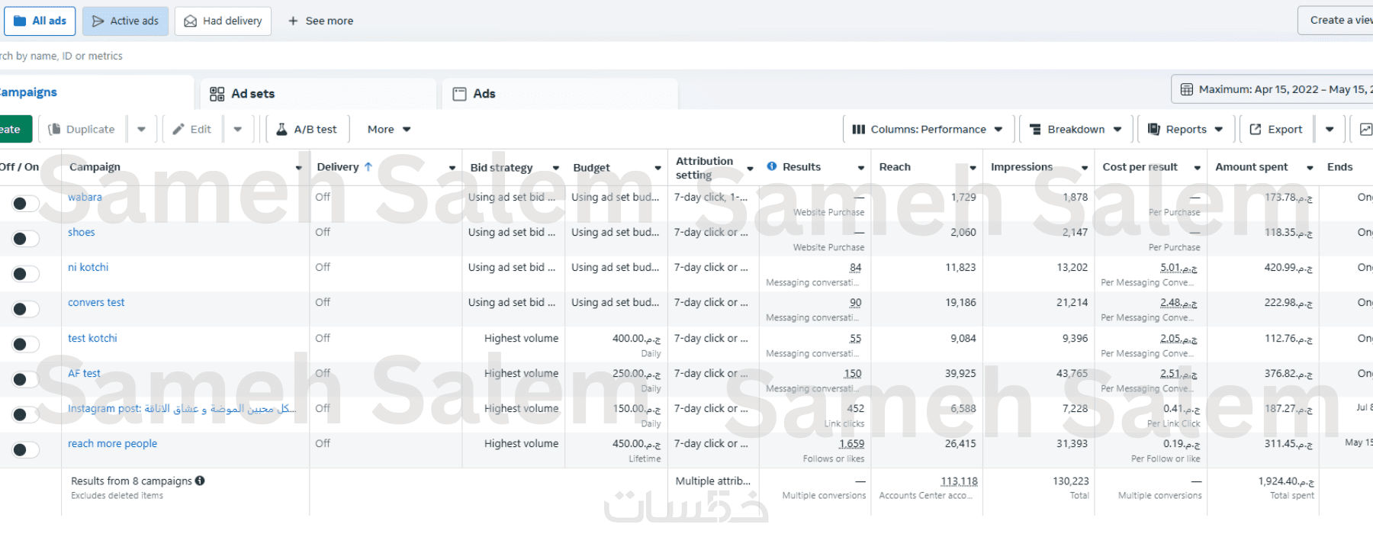
Task: Switch to Had delivery view
Action: (x=223, y=21)
